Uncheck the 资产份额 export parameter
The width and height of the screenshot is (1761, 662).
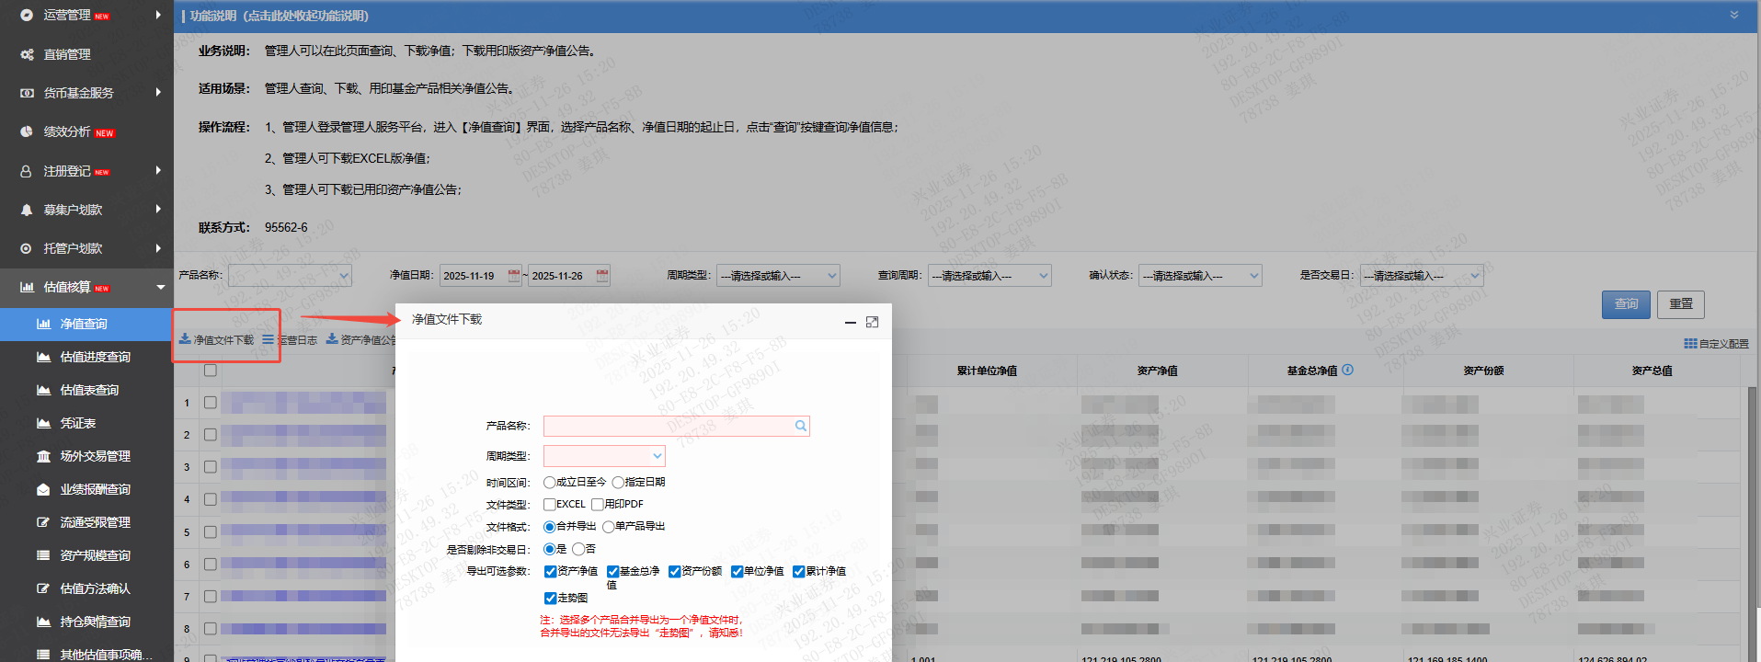point(674,571)
